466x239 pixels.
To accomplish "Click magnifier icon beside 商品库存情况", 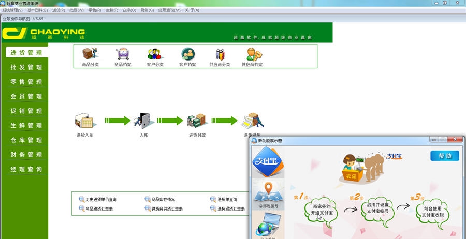I will 148,199.
